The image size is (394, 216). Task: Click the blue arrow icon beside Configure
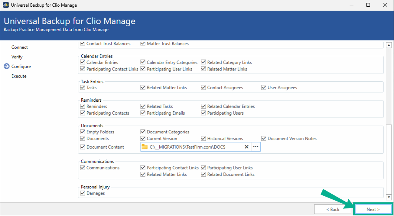tap(7, 67)
